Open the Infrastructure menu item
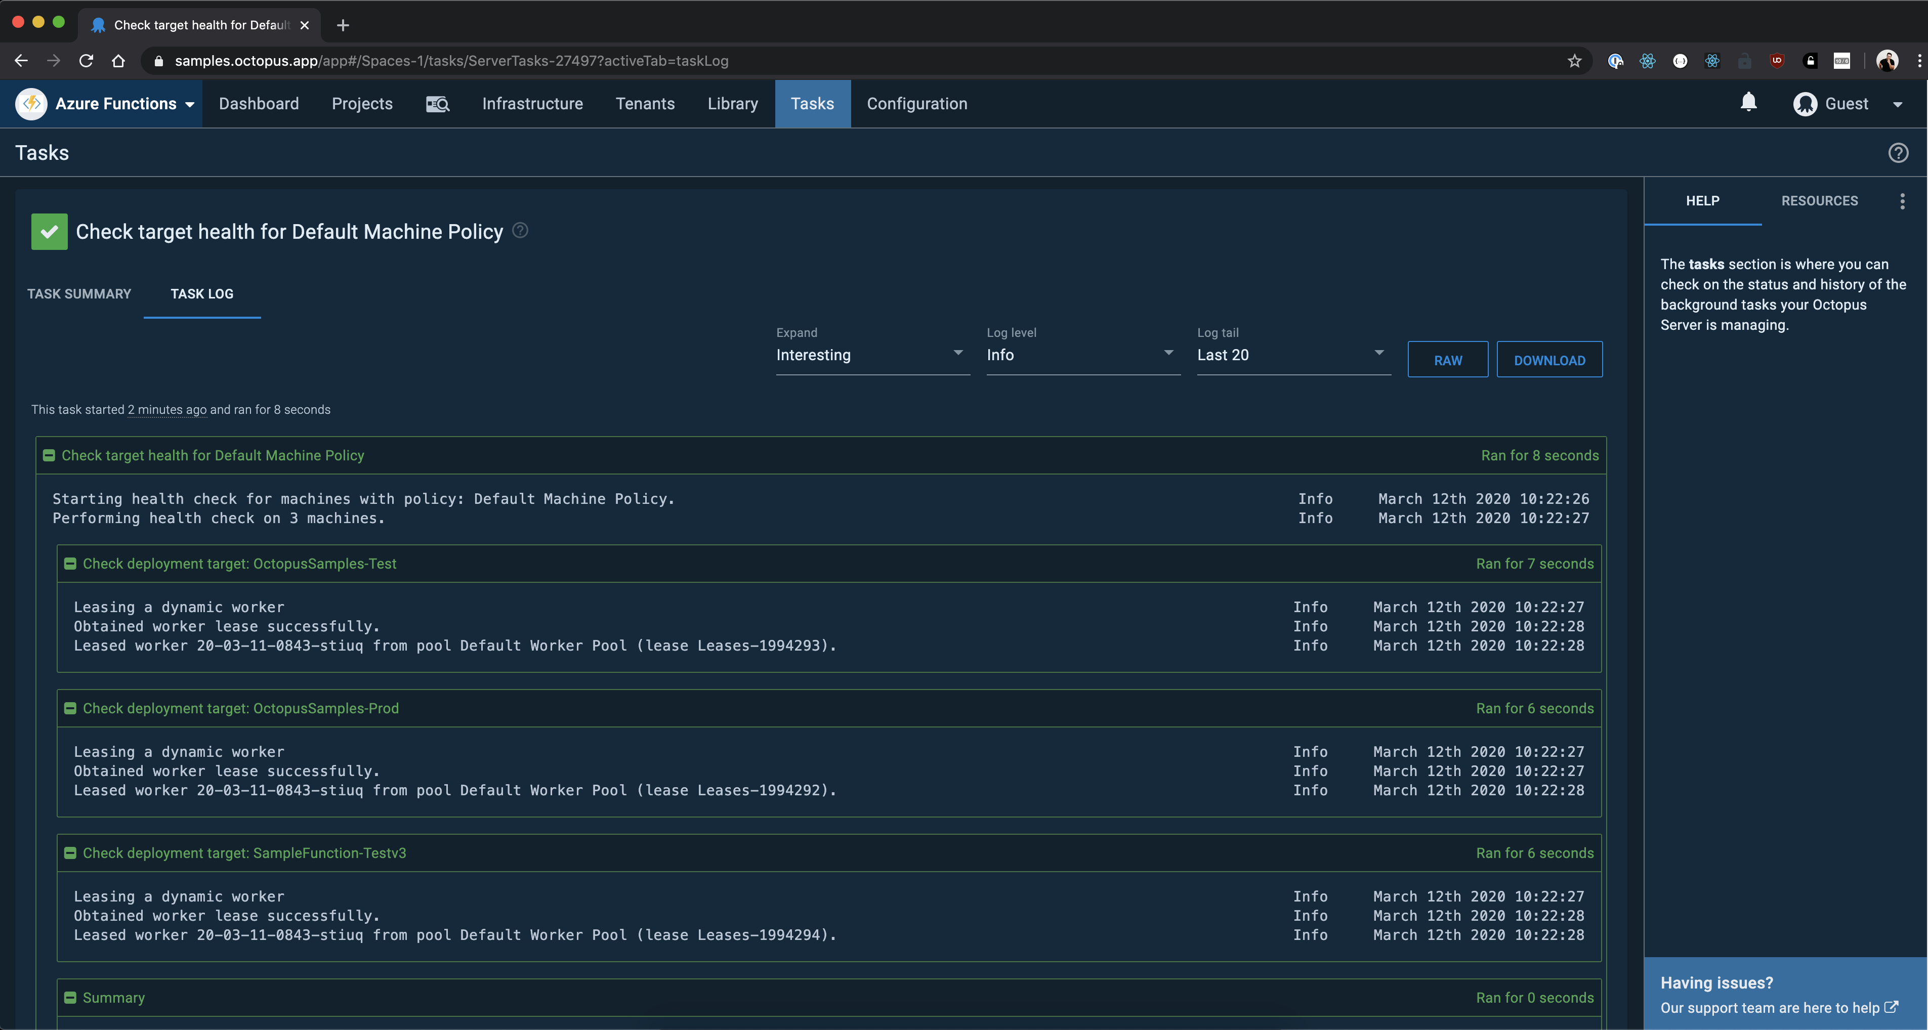The image size is (1928, 1030). click(x=532, y=104)
